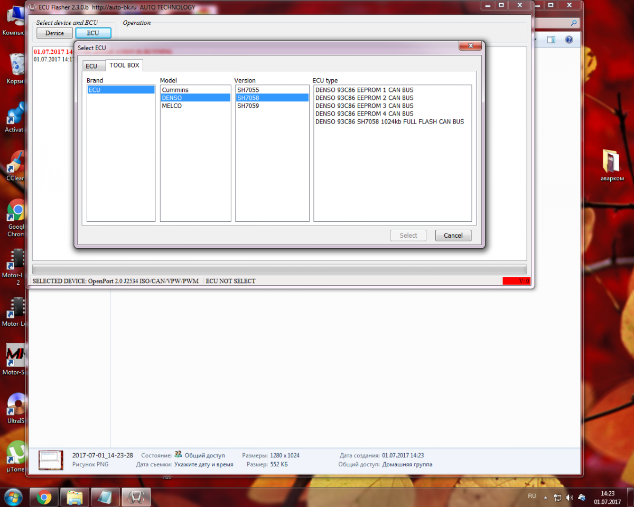Launch the CCleaner desktop shortcut
The image size is (634, 507).
[x=15, y=166]
